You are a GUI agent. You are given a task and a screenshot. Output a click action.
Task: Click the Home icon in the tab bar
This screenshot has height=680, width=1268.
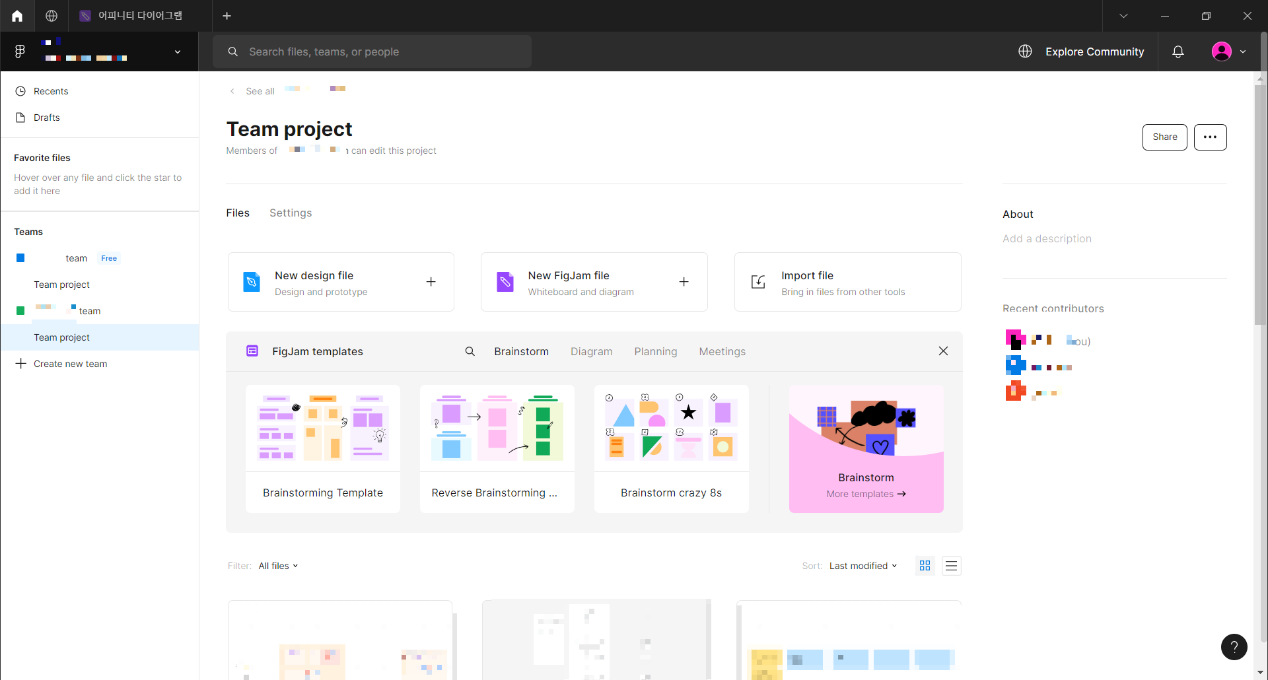[x=17, y=16]
